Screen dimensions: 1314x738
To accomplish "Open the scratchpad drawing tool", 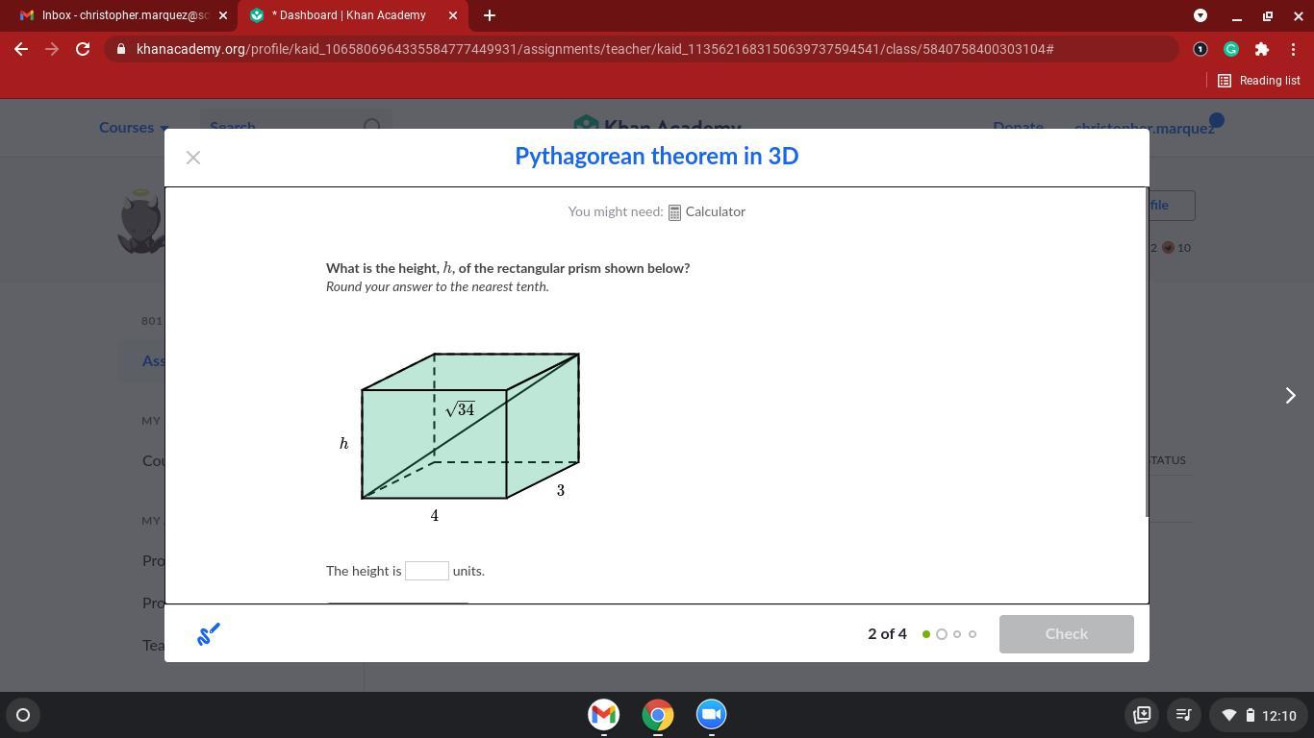I will point(209,634).
